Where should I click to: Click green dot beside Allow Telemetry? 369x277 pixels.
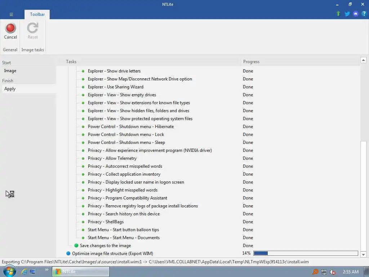(x=83, y=158)
